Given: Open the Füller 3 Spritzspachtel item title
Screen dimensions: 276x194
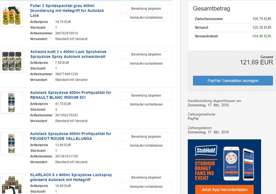Looking at the screenshot, I should (x=67, y=11).
